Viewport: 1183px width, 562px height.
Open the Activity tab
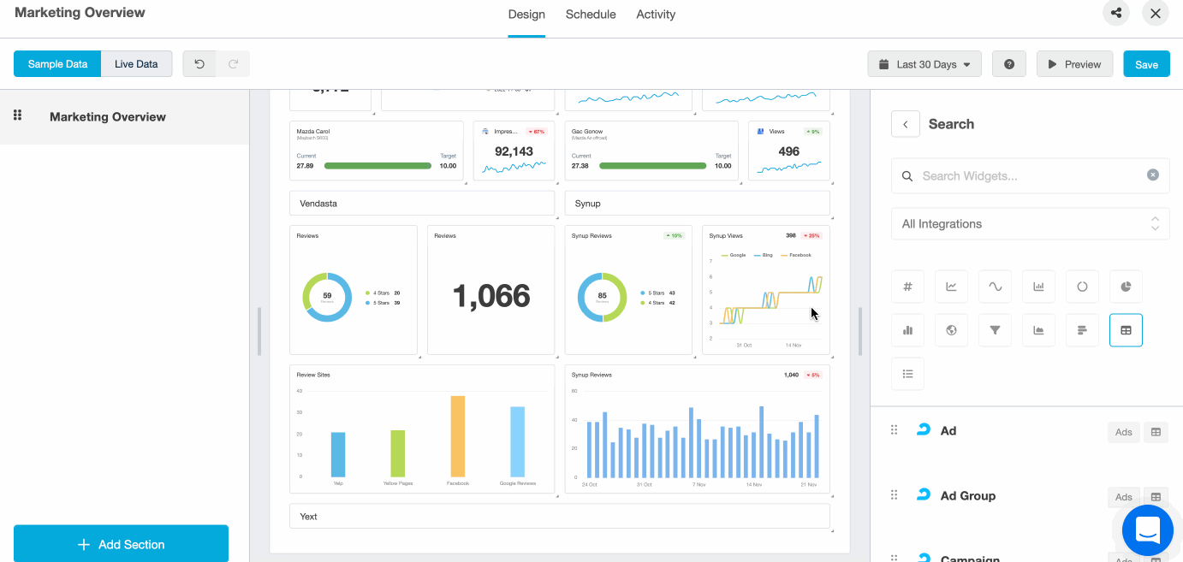[x=655, y=14]
